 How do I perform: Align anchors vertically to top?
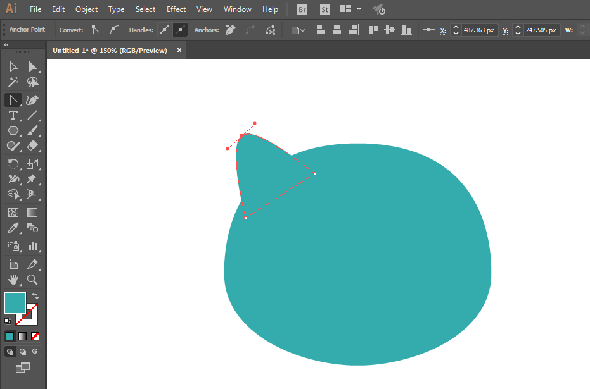[x=373, y=30]
